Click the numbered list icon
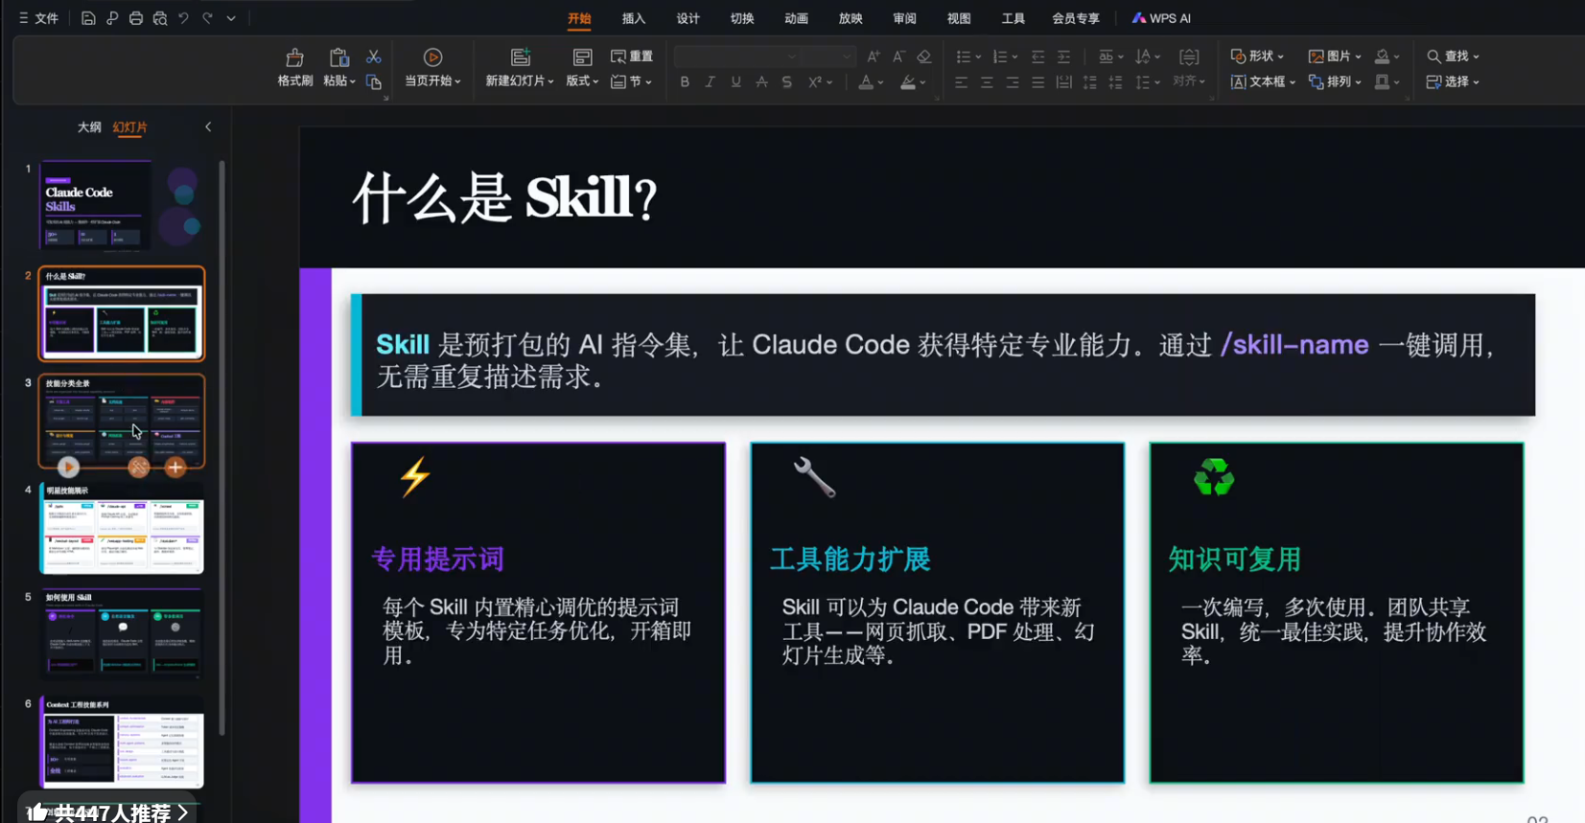This screenshot has width=1585, height=823. tap(1000, 57)
